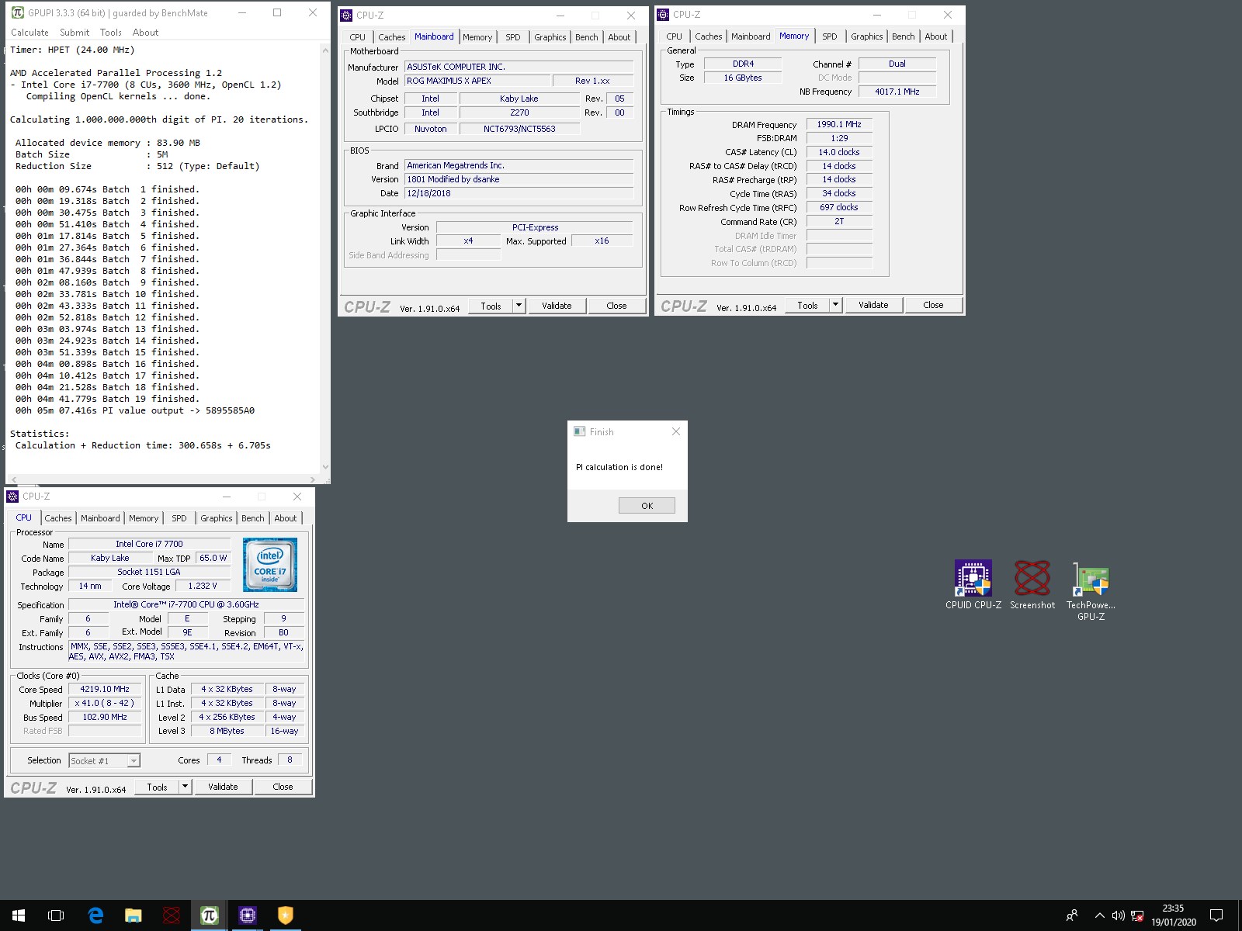Select Memory tab in the Mainboard CPU-Z window
The width and height of the screenshot is (1242, 931).
pos(477,37)
